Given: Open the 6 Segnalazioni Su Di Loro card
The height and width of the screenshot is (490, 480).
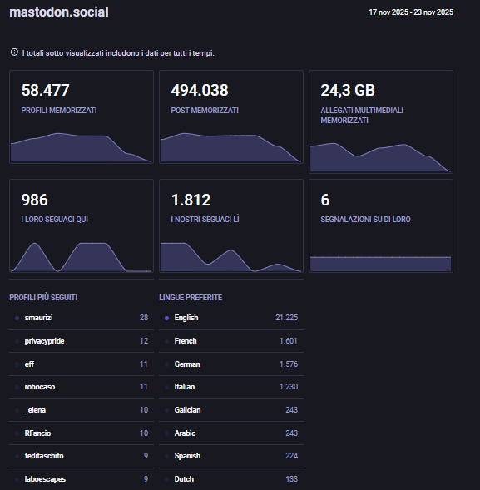Looking at the screenshot, I should 381,226.
